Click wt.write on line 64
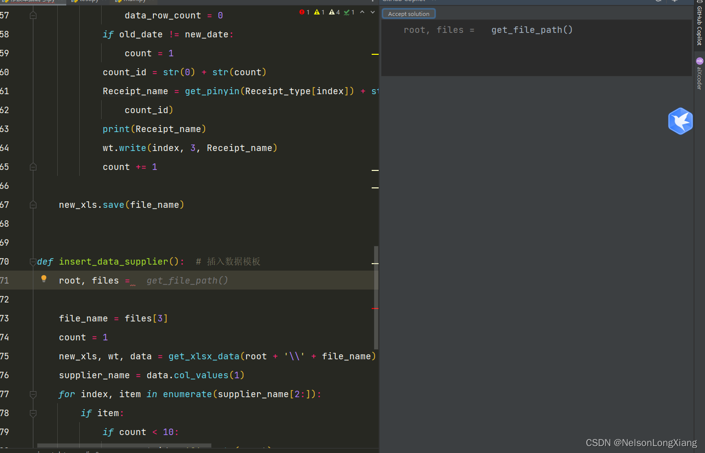The height and width of the screenshot is (453, 705). click(125, 148)
